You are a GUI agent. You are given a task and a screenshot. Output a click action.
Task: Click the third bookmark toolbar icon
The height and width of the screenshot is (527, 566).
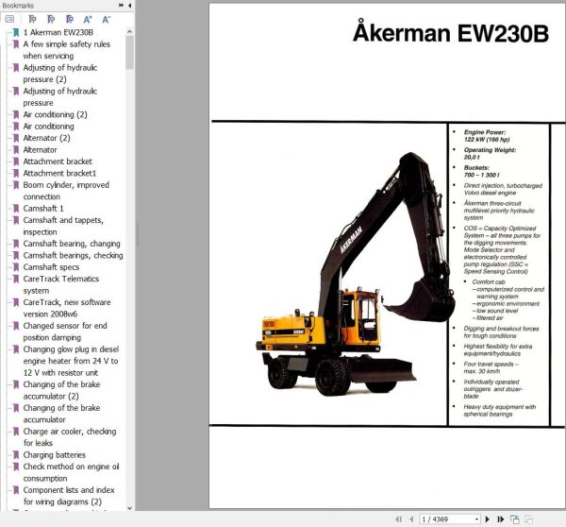[70, 19]
